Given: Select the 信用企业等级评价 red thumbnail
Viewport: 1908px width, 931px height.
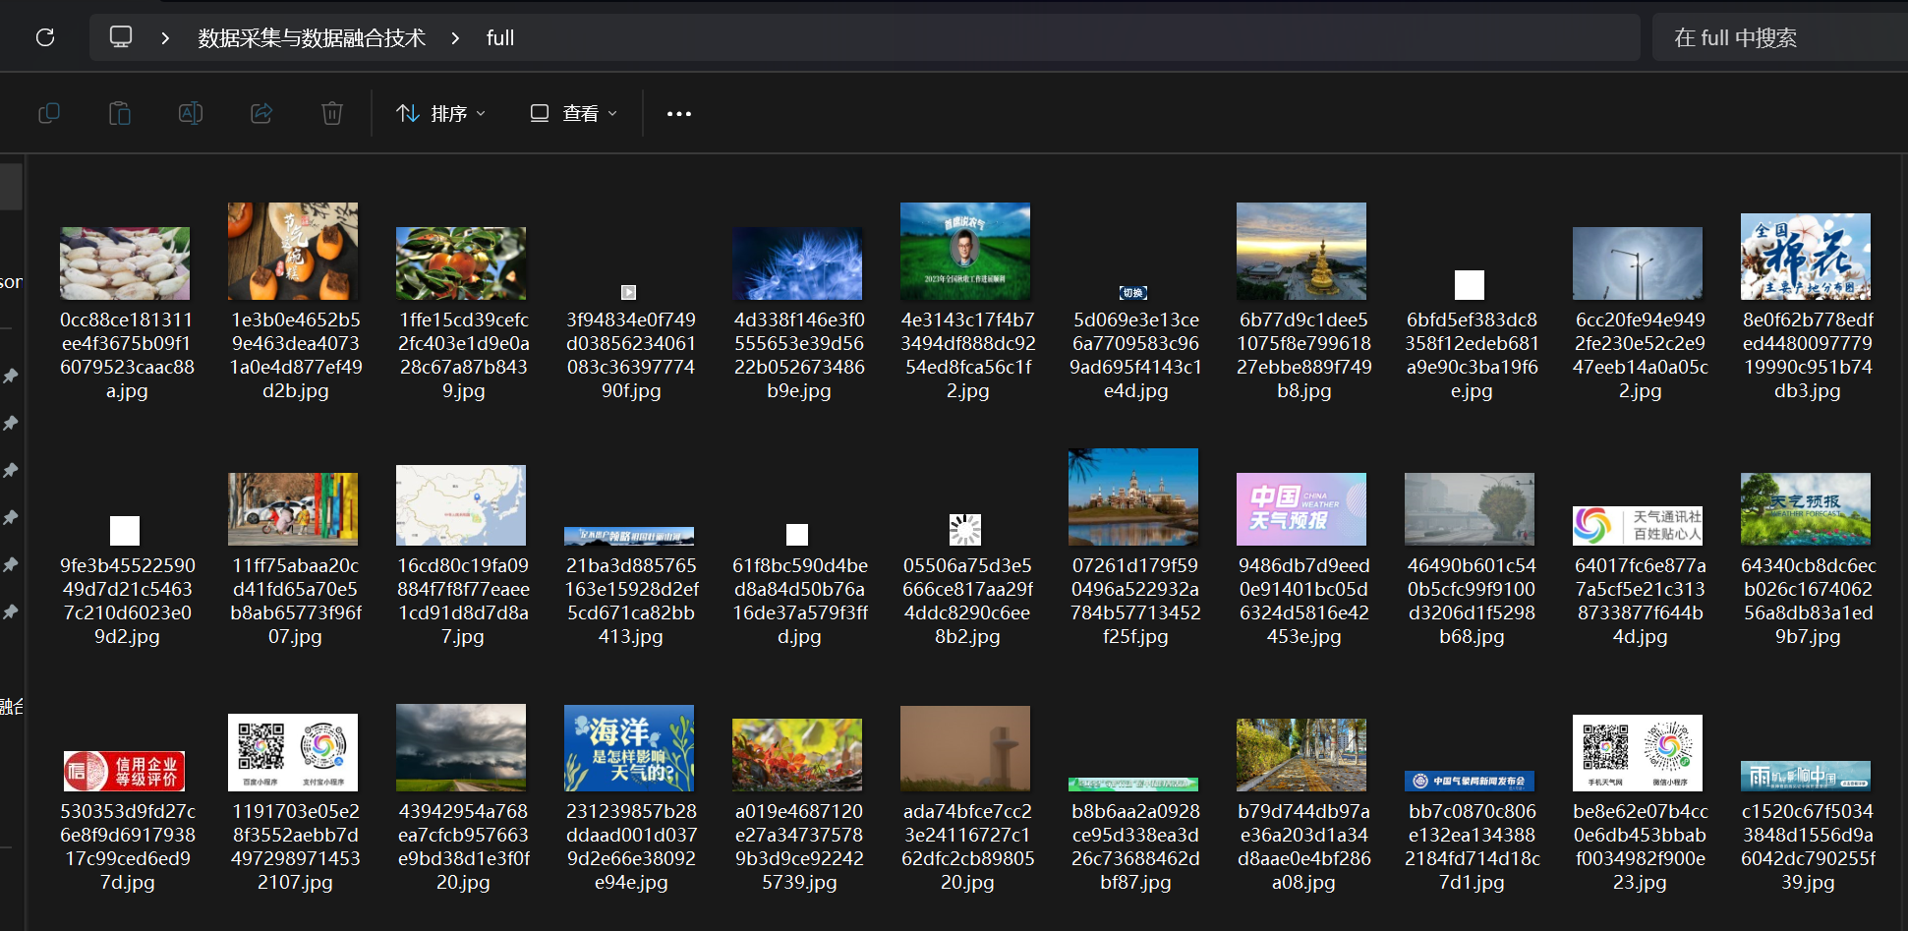Looking at the screenshot, I should (x=125, y=771).
